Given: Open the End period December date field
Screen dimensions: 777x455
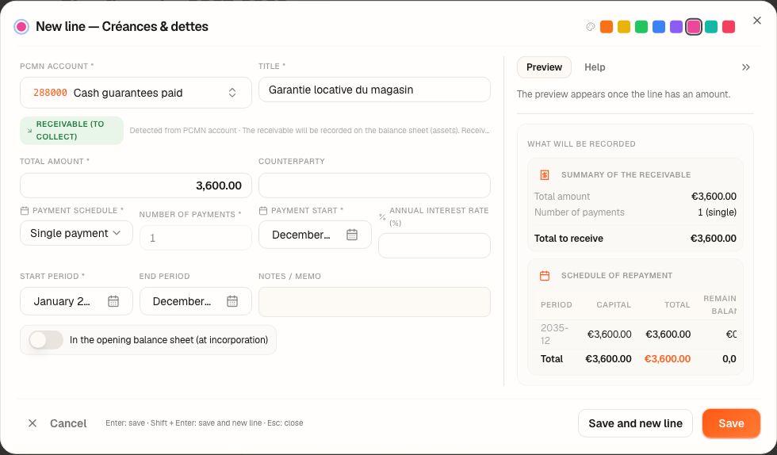Looking at the screenshot, I should (196, 301).
